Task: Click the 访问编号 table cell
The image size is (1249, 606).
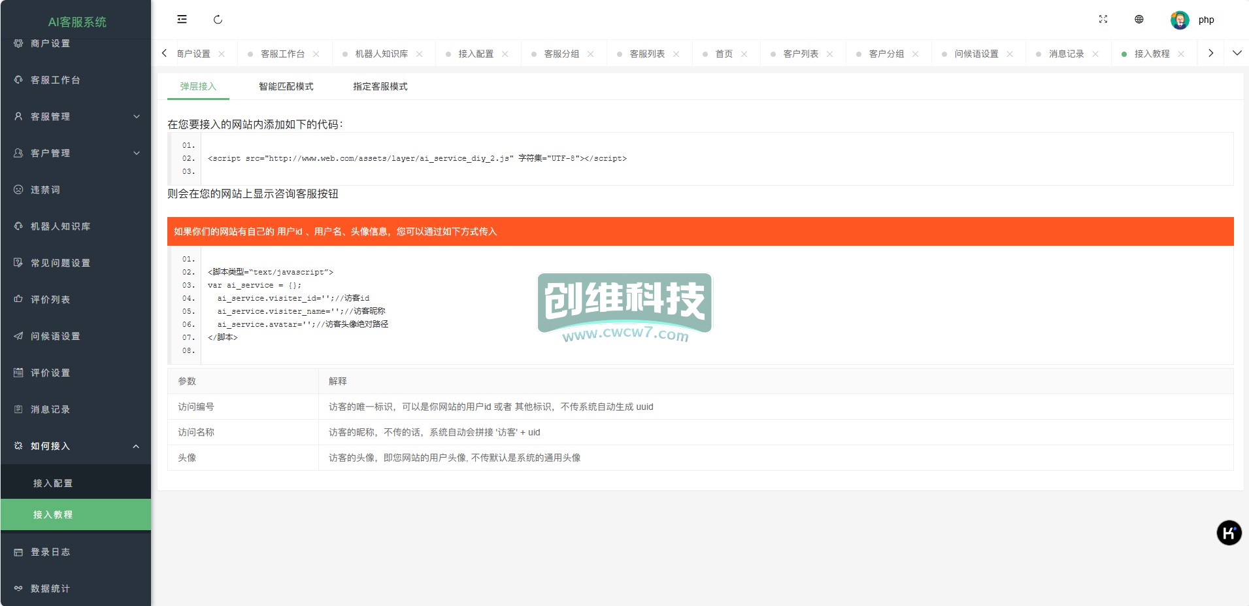Action: [x=243, y=407]
